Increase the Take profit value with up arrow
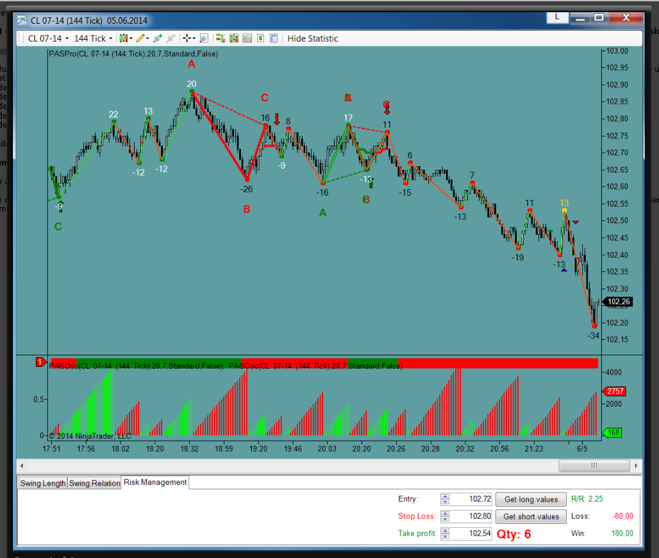 pyautogui.click(x=446, y=530)
